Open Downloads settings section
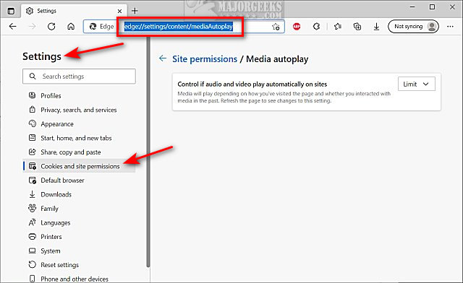Screen dimensions: 463x283 click(79, 195)
